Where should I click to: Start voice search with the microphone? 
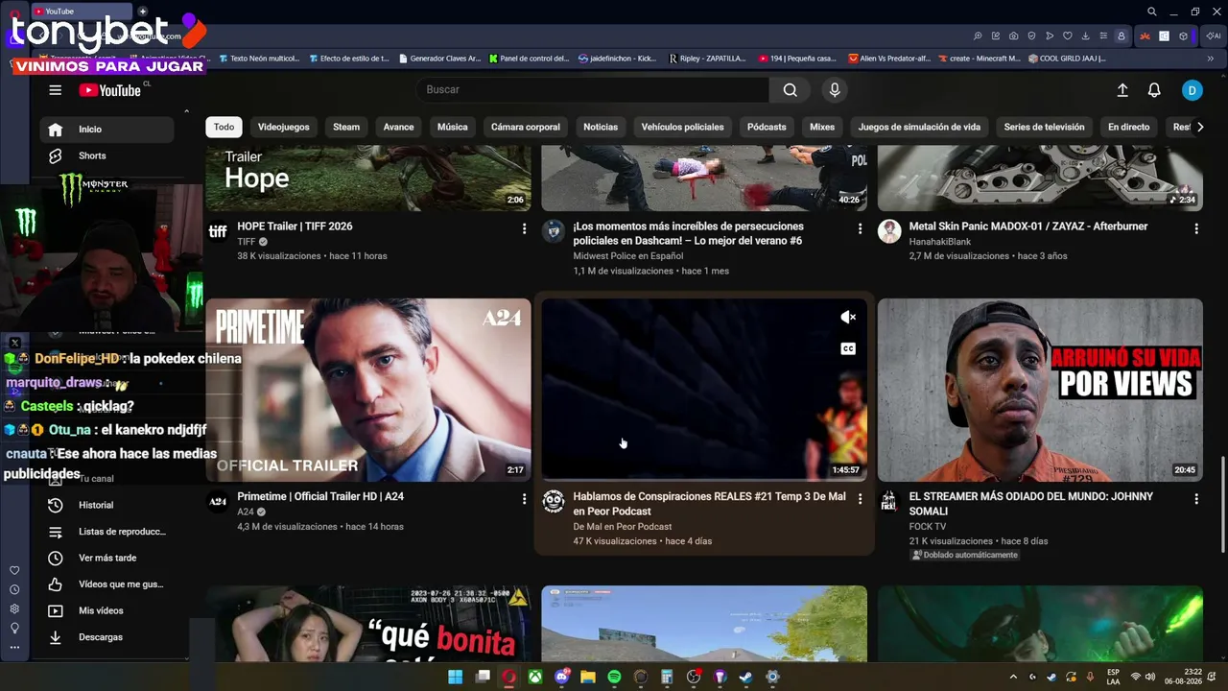835,89
